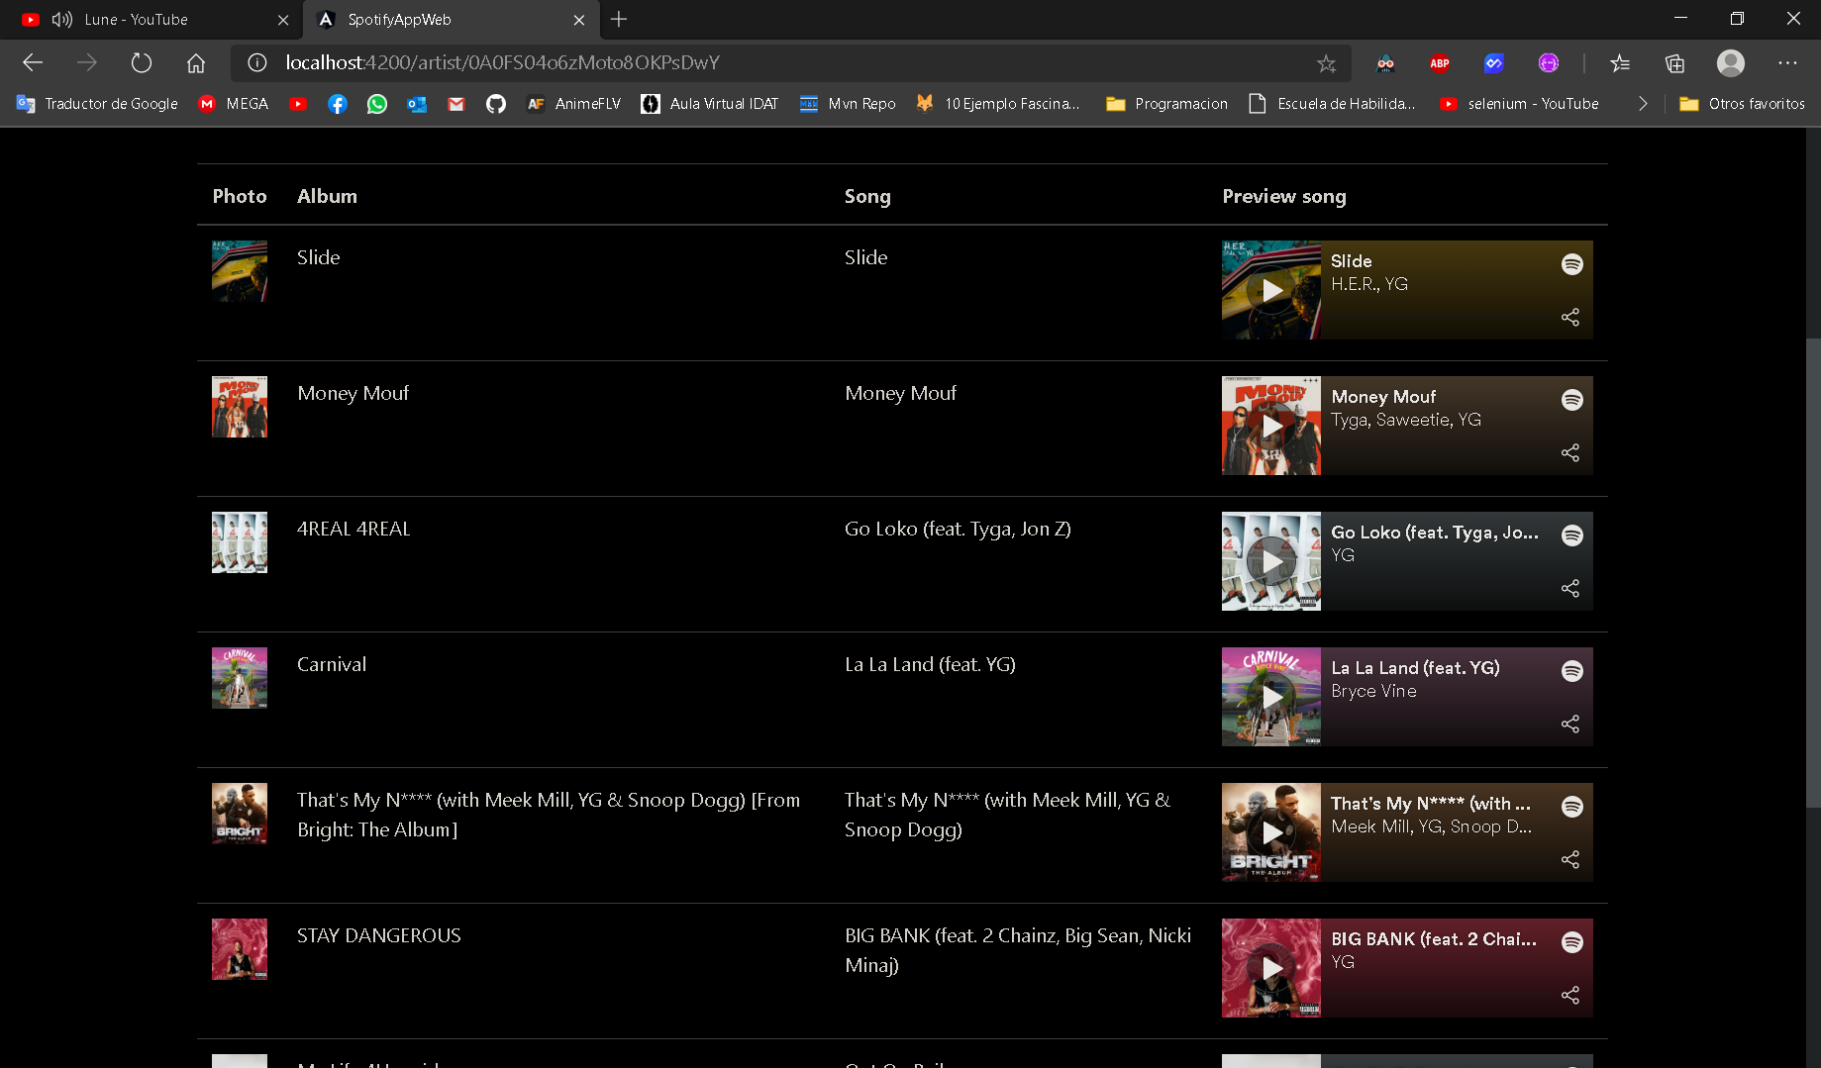This screenshot has width=1821, height=1068.
Task: Open a new browser tab
Action: point(619,19)
